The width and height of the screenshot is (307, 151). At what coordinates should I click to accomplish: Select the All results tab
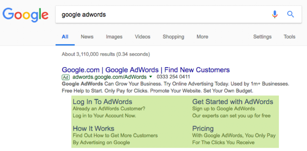click(65, 37)
